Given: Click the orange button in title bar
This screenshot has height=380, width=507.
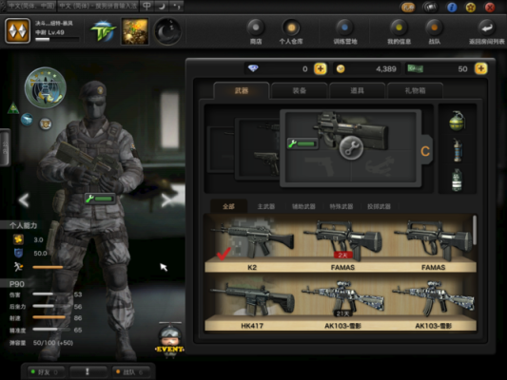Looking at the screenshot, I should pyautogui.click(x=408, y=7).
